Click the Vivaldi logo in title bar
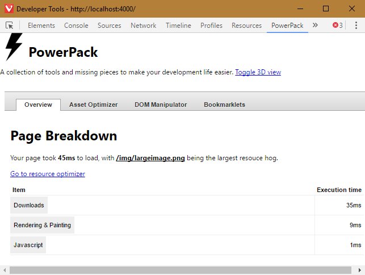The width and height of the screenshot is (365, 275). coord(9,9)
